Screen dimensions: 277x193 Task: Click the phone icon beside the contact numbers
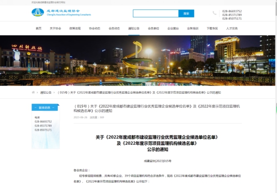coord(214,13)
